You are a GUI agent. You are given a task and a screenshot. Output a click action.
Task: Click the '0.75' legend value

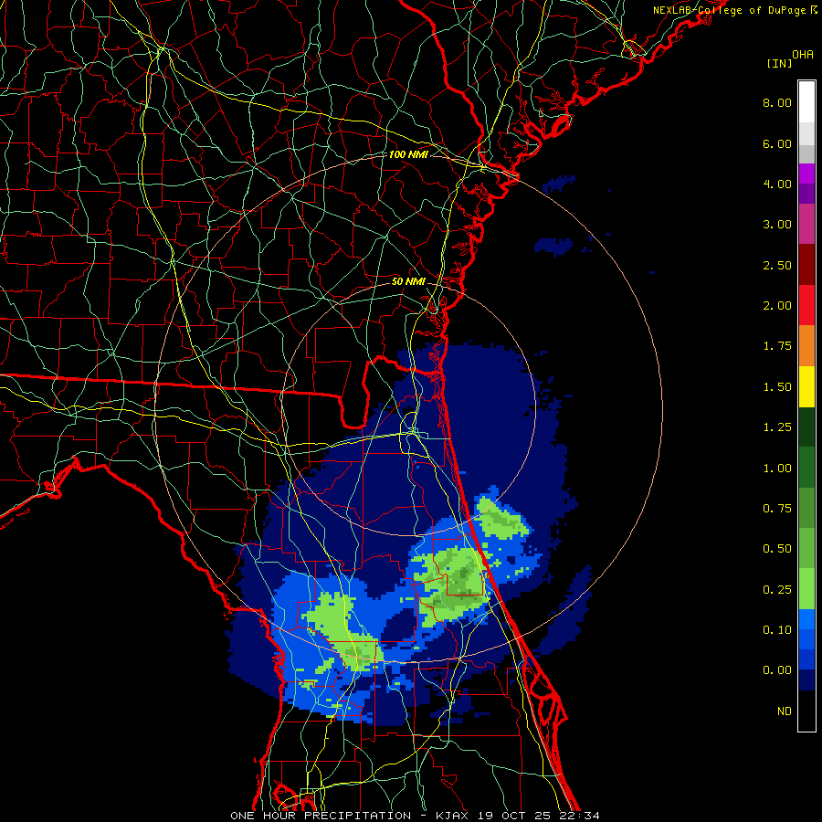pyautogui.click(x=777, y=509)
